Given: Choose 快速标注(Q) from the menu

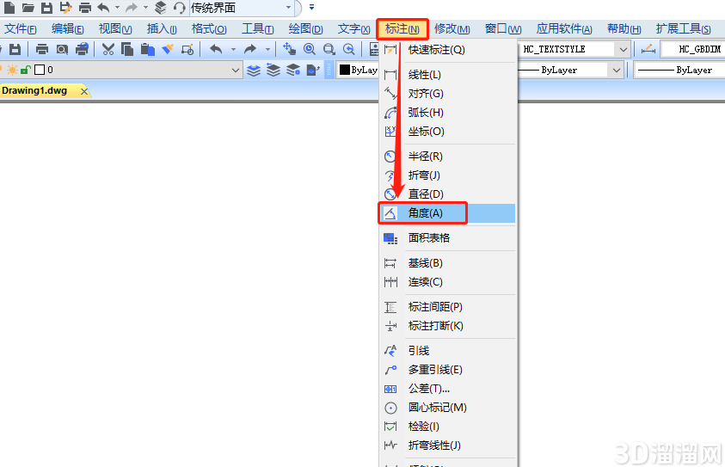Looking at the screenshot, I should (x=446, y=50).
